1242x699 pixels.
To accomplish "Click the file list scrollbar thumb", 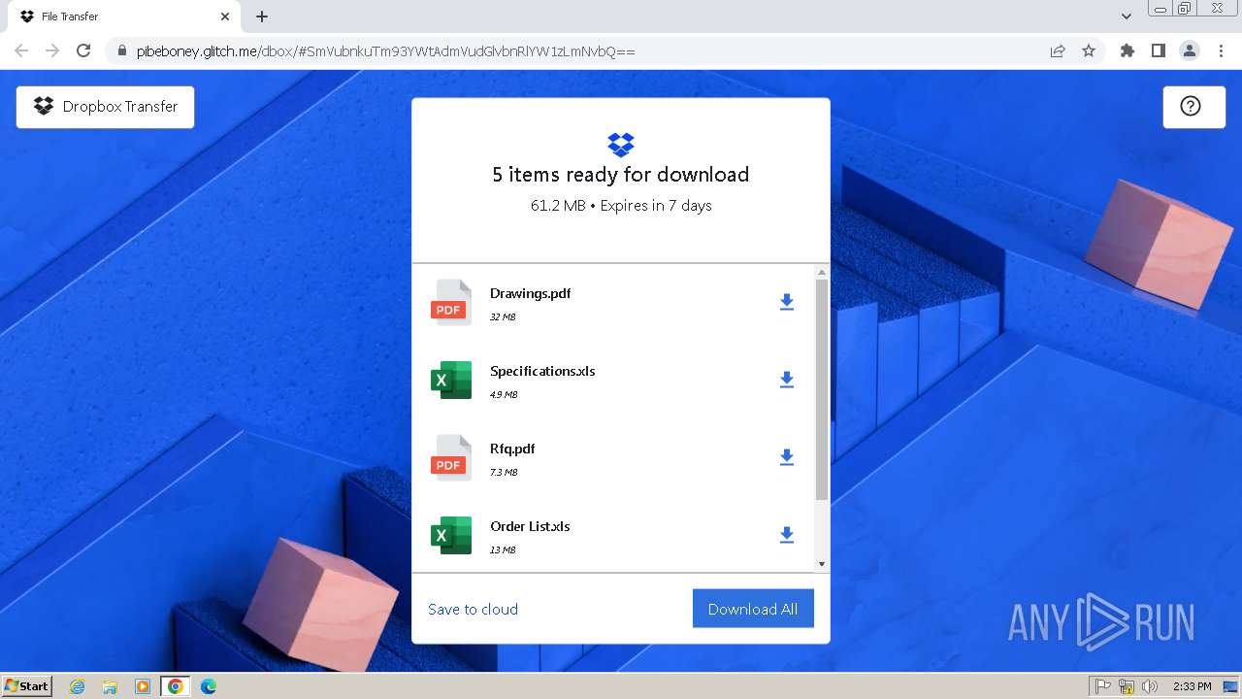I will click(822, 390).
